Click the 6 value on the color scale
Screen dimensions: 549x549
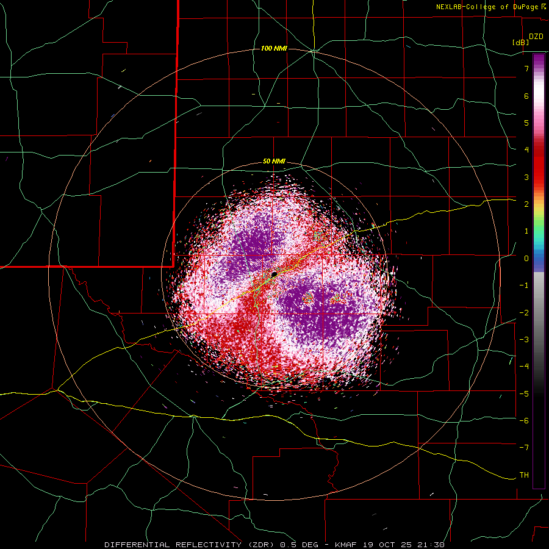pos(526,96)
